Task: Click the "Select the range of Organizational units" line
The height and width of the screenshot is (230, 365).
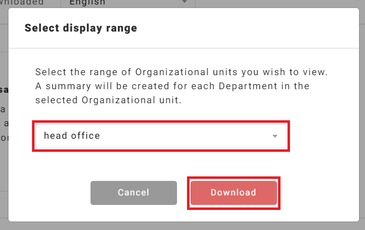Action: tap(181, 72)
